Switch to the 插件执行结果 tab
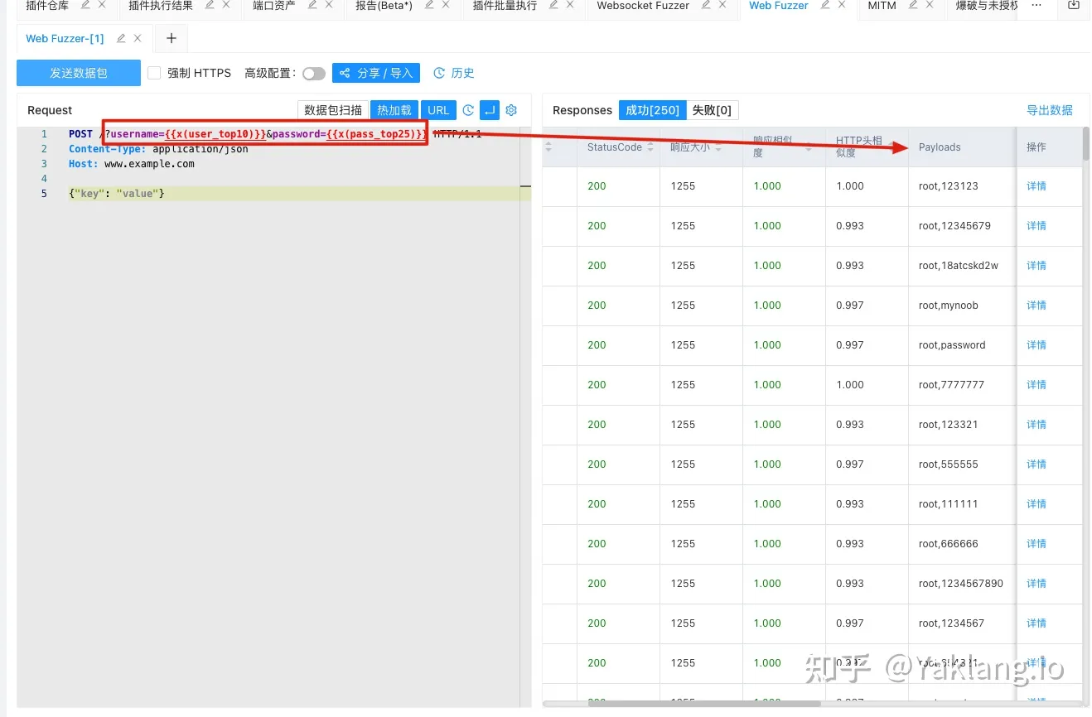The width and height of the screenshot is (1092, 717). coord(161,5)
